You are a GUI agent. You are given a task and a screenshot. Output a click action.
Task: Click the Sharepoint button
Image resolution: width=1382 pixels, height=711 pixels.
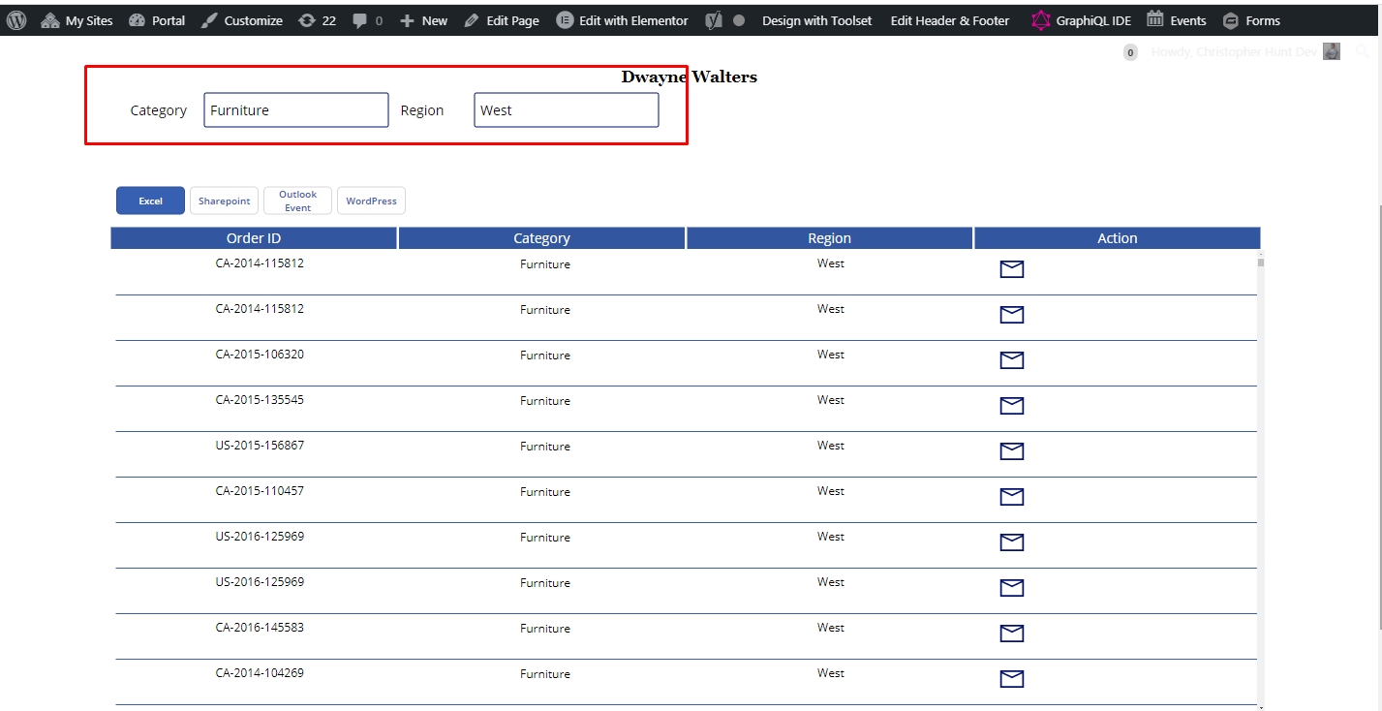(x=224, y=201)
